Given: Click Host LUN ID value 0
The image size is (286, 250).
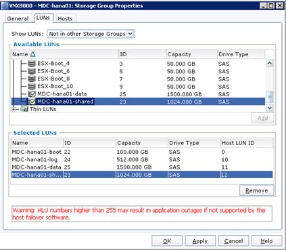Looking at the screenshot, I should pos(223,152).
